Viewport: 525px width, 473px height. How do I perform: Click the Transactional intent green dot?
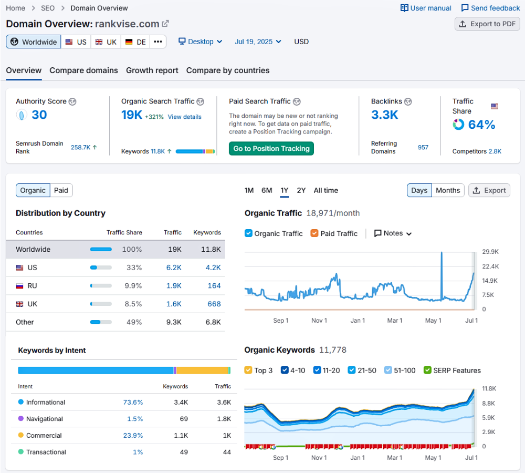click(21, 451)
